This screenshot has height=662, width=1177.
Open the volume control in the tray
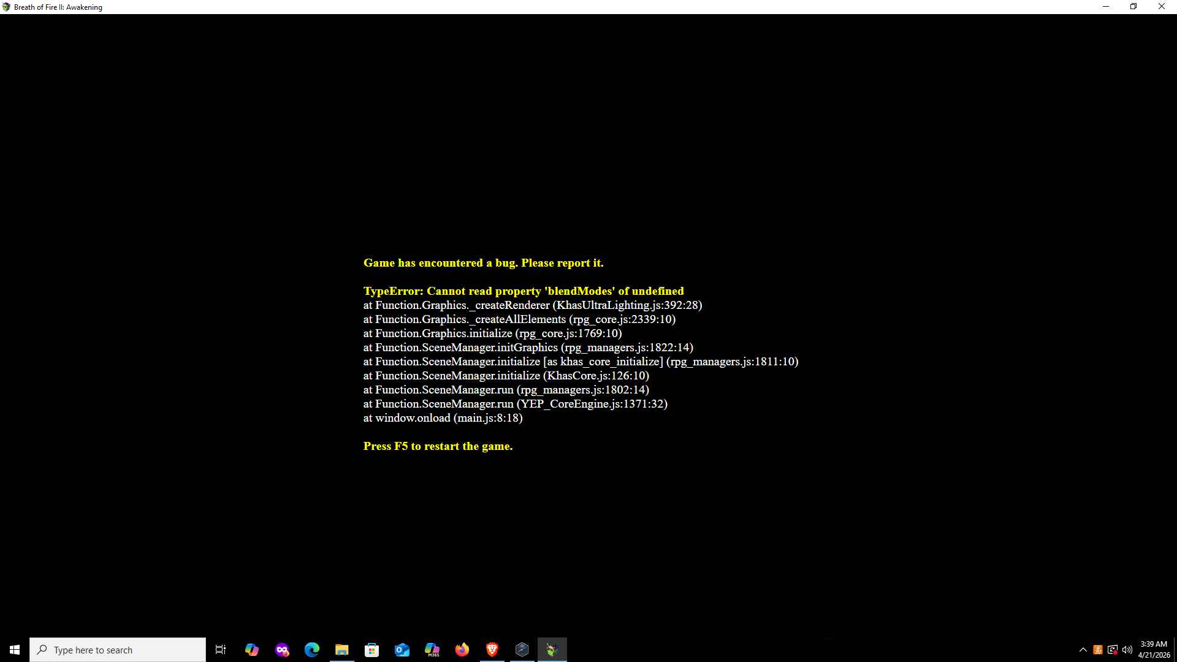(1127, 650)
